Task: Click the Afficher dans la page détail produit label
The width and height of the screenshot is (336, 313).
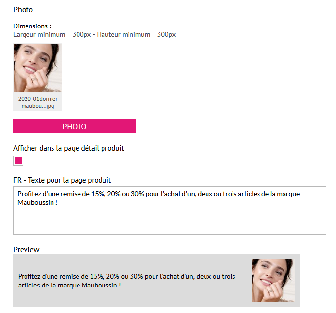Action: 69,148
